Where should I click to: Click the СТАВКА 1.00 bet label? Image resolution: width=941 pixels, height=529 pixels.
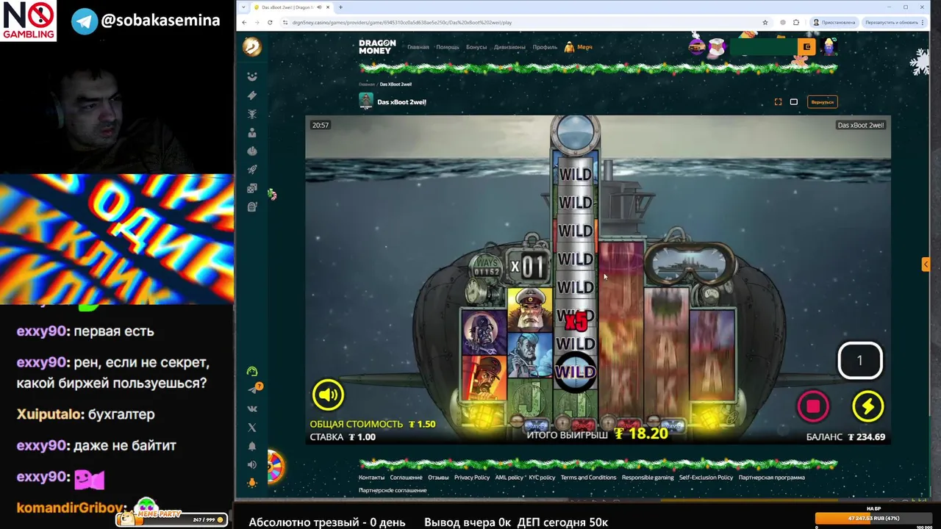343,436
